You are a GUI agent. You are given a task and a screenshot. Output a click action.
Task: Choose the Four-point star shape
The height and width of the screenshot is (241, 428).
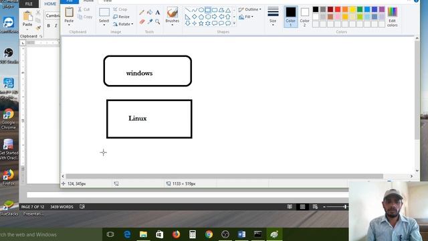click(x=195, y=23)
